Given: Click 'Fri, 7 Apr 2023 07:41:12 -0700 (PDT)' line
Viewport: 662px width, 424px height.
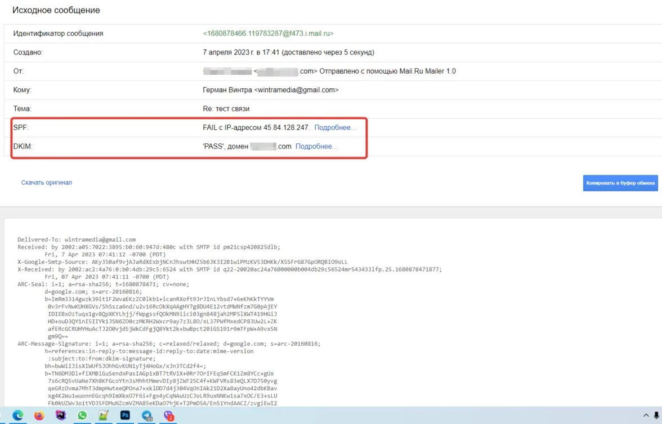Looking at the screenshot, I should coord(105,254).
